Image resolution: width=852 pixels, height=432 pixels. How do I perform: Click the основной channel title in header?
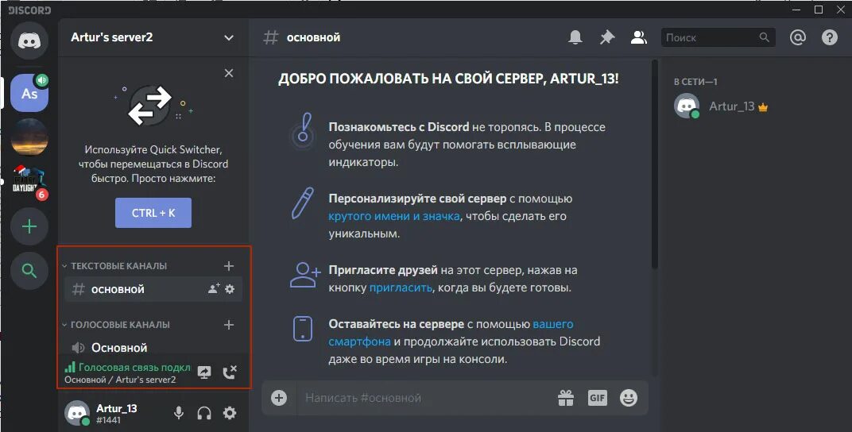313,37
